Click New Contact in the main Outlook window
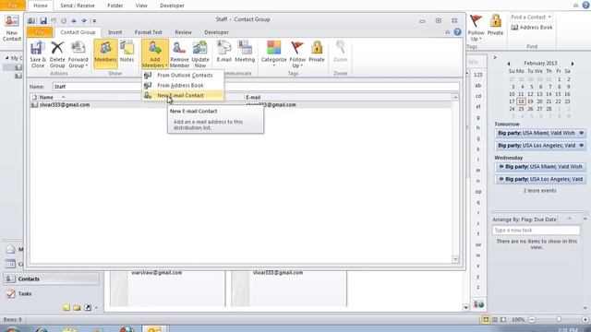 (x=12, y=29)
